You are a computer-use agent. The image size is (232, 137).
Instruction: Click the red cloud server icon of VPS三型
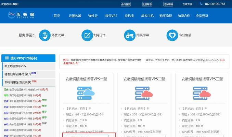(202, 93)
